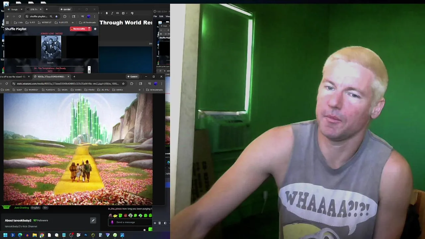This screenshot has width=425, height=239.
Task: Select the shuffle playlist tab in back Chrome
Action: click(x=34, y=9)
